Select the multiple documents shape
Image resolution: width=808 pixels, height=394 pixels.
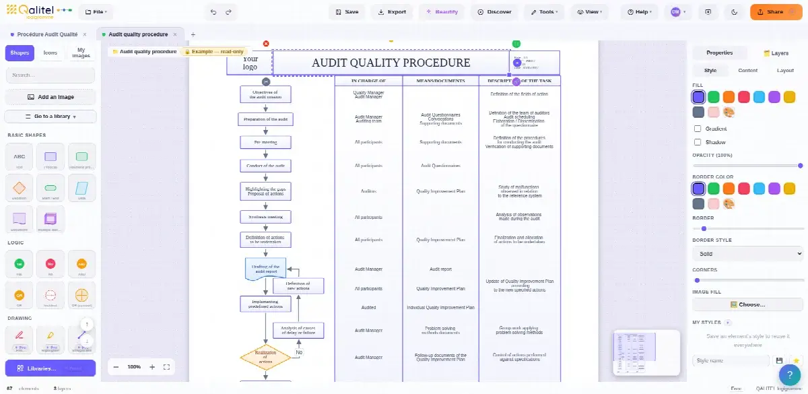click(50, 219)
